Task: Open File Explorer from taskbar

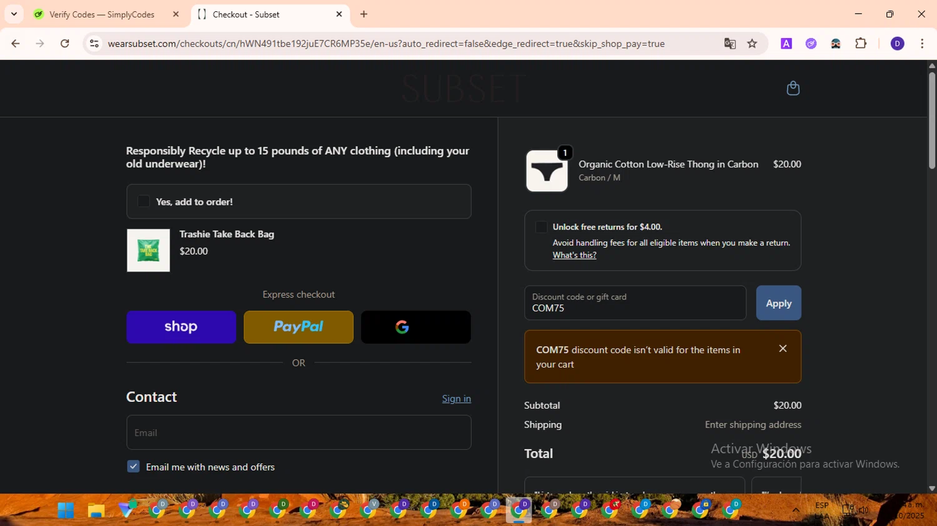Action: pyautogui.click(x=96, y=510)
